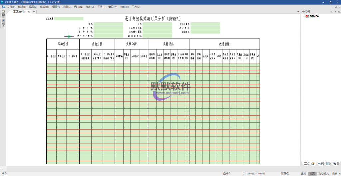Click the CAXA application logo icon in menu bar
This screenshot has height=176, width=341.
click(3, 7)
